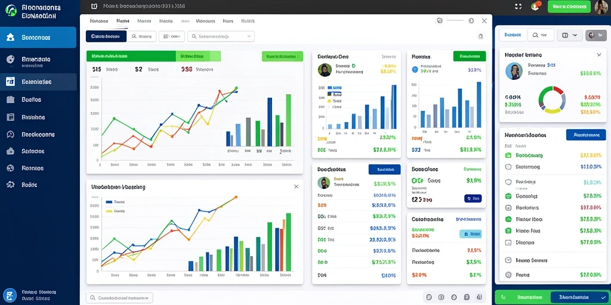Open the home icon row in sidebar
Screen dimensions: 611x305
[x=38, y=38]
